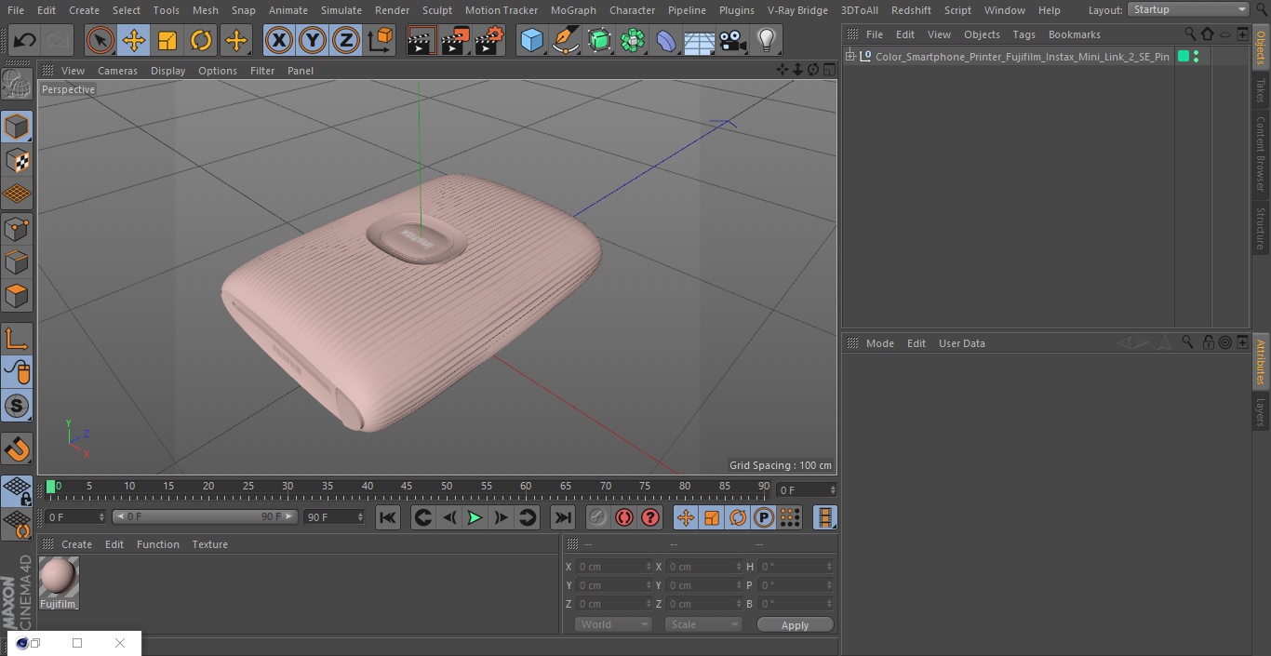Open the V-Ray Bridge menu
This screenshot has height=656, width=1271.
797,10
